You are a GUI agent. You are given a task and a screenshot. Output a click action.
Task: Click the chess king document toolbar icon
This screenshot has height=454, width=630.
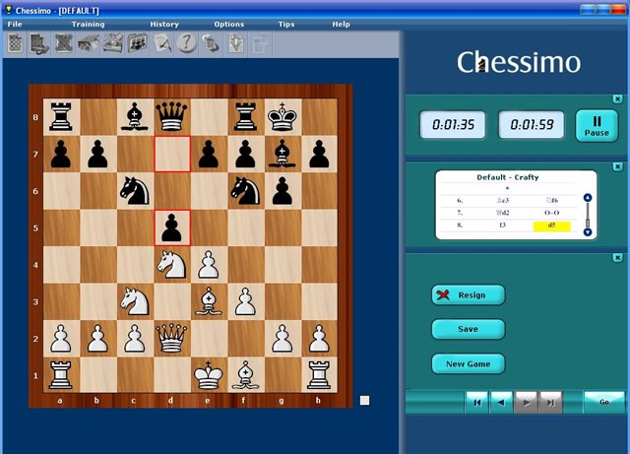pyautogui.click(x=236, y=43)
